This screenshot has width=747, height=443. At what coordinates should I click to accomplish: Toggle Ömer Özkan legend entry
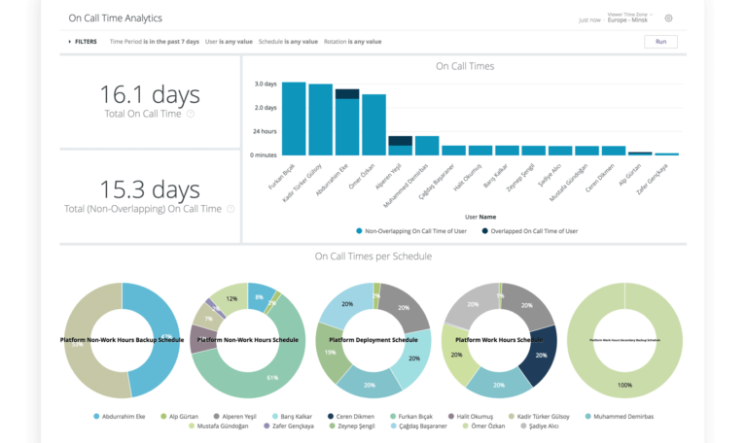click(483, 426)
